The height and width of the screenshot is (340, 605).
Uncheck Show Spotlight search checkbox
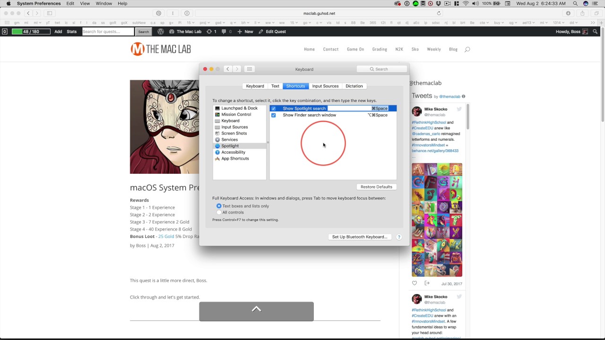click(273, 109)
